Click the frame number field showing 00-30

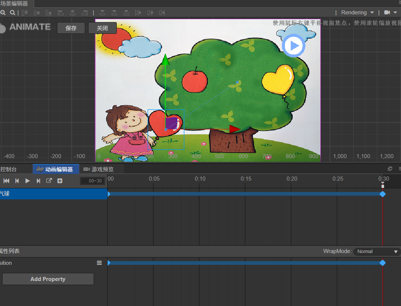pyautogui.click(x=93, y=181)
